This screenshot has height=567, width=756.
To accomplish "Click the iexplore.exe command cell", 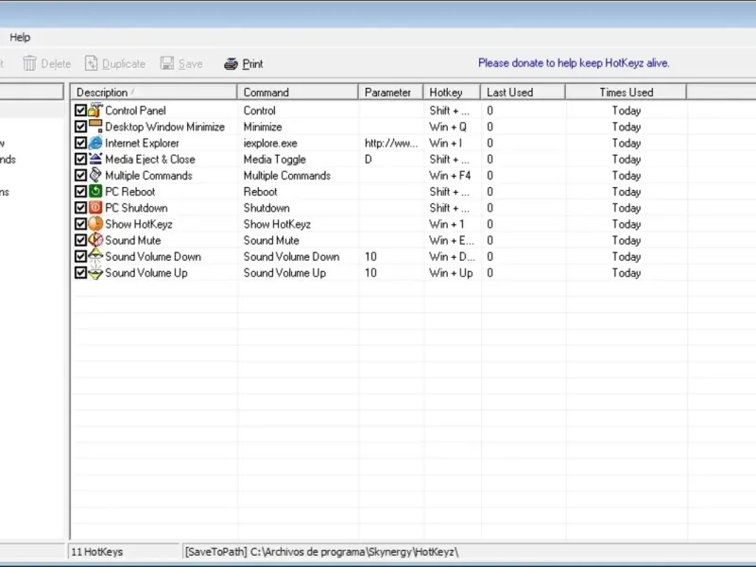I will [270, 144].
